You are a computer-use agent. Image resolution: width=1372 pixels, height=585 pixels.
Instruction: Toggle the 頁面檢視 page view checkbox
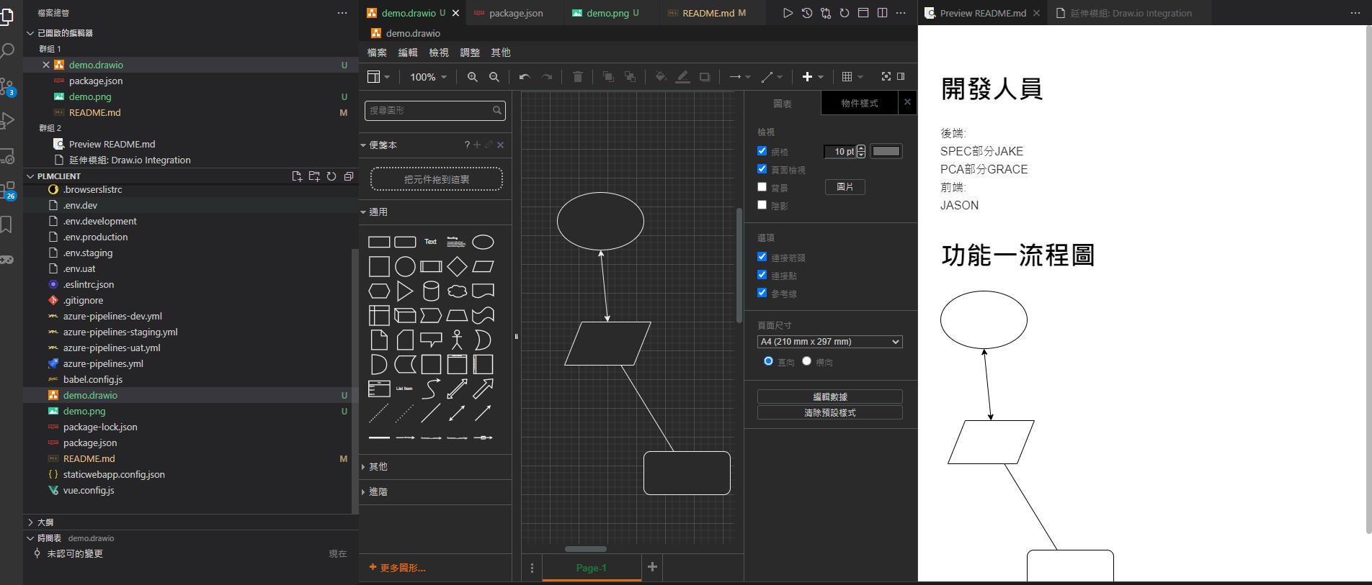[x=762, y=169]
